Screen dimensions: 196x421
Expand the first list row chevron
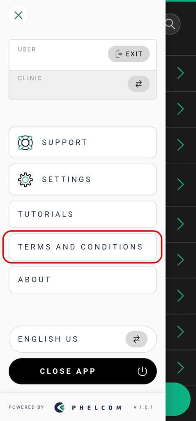point(180,73)
